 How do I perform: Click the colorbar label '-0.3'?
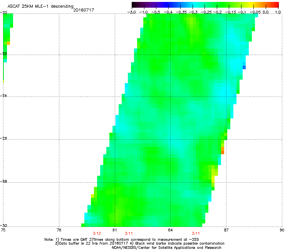(193, 12)
